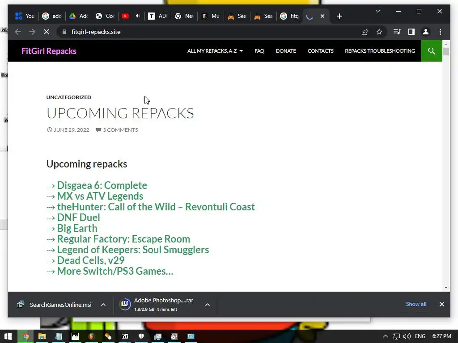Stop loading the page

click(47, 32)
